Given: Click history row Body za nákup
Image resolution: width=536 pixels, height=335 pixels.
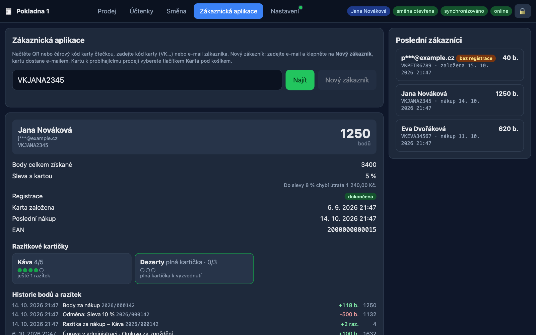Looking at the screenshot, I should 194,306.
